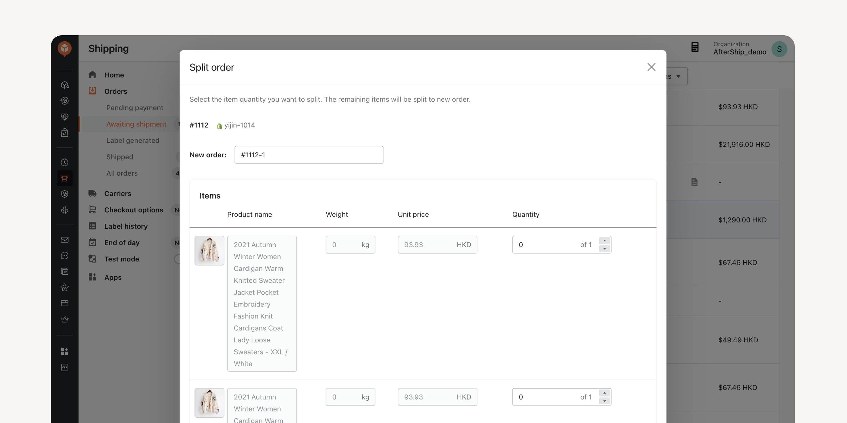Screen dimensions: 847x423
Task: Click the AfterShip logo icon
Action: coord(64,49)
